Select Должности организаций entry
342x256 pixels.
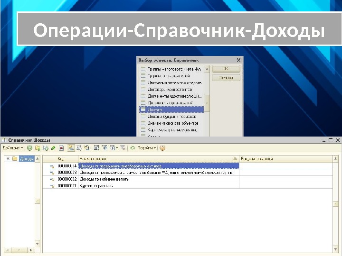click(171, 103)
